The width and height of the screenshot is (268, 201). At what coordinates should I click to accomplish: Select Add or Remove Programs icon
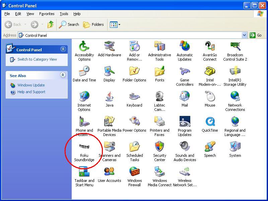(134, 46)
